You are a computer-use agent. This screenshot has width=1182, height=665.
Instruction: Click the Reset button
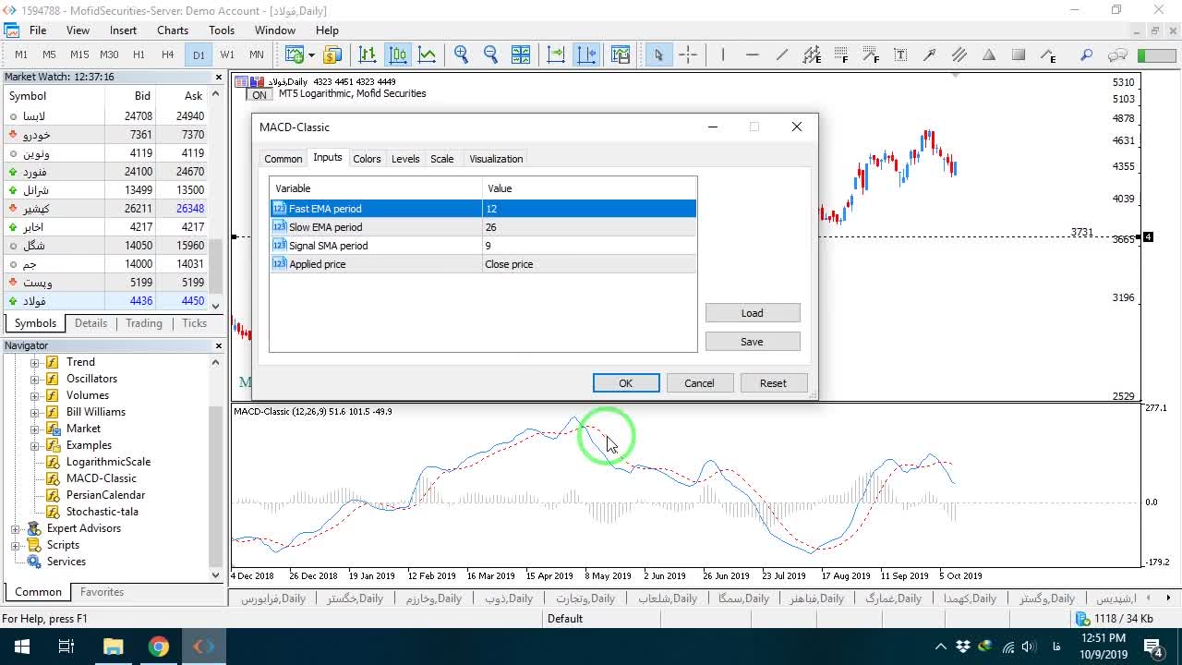point(774,383)
